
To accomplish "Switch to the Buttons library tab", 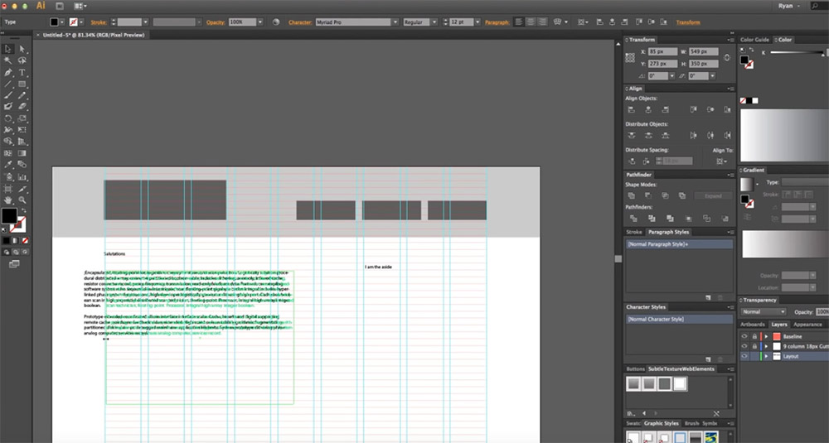I will pos(635,369).
